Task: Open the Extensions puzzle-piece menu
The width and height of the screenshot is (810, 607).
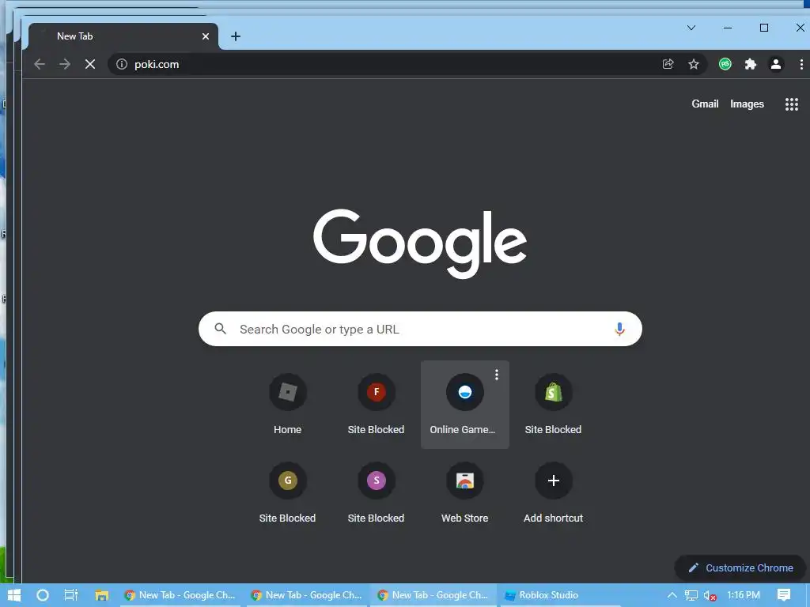Action: [750, 64]
